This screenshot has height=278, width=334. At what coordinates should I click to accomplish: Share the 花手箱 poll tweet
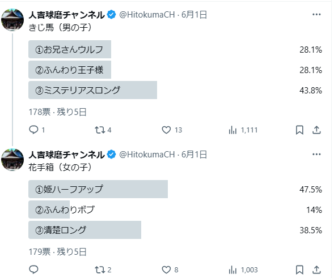pos(316,270)
